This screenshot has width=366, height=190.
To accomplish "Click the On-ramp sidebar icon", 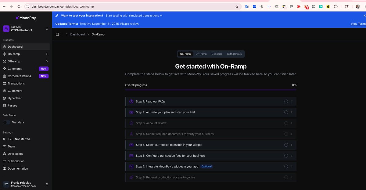I will click(5, 54).
